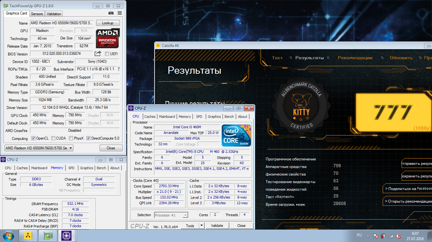The width and height of the screenshot is (432, 242).
Task: Open Graphics tab in front CPU-Z window
Action: pos(214,117)
